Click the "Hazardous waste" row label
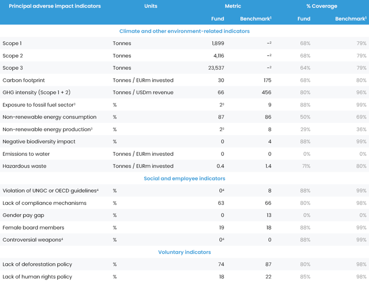This screenshot has width=369, height=288. point(24,166)
